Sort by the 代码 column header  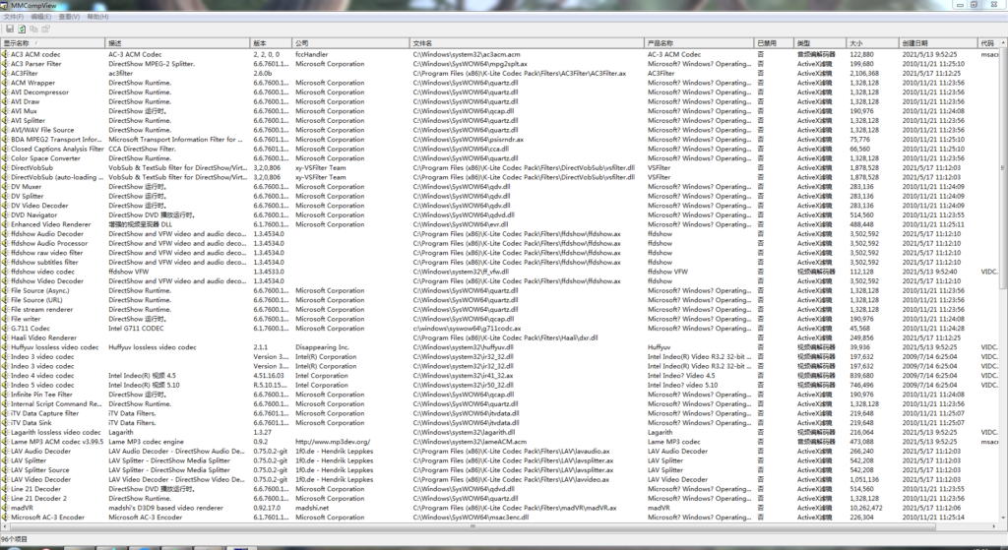[988, 43]
